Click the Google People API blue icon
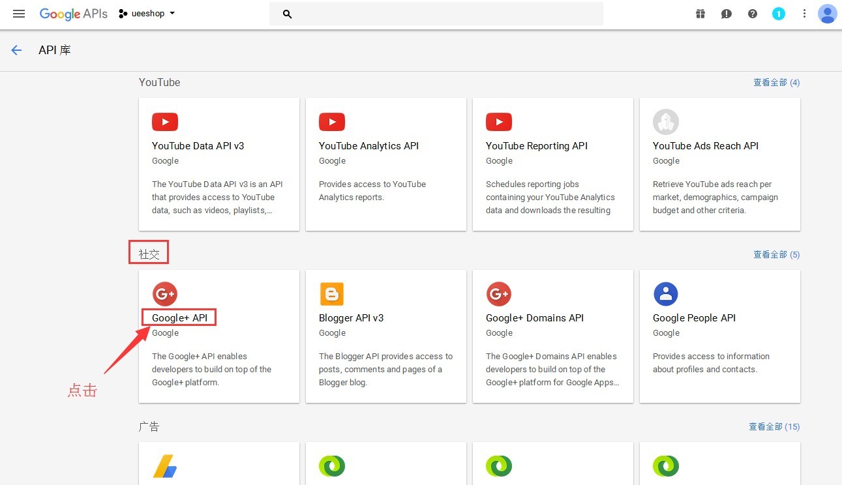This screenshot has height=485, width=842. [x=666, y=294]
